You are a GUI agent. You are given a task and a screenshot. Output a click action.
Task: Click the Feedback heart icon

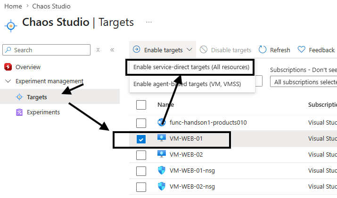(301, 50)
